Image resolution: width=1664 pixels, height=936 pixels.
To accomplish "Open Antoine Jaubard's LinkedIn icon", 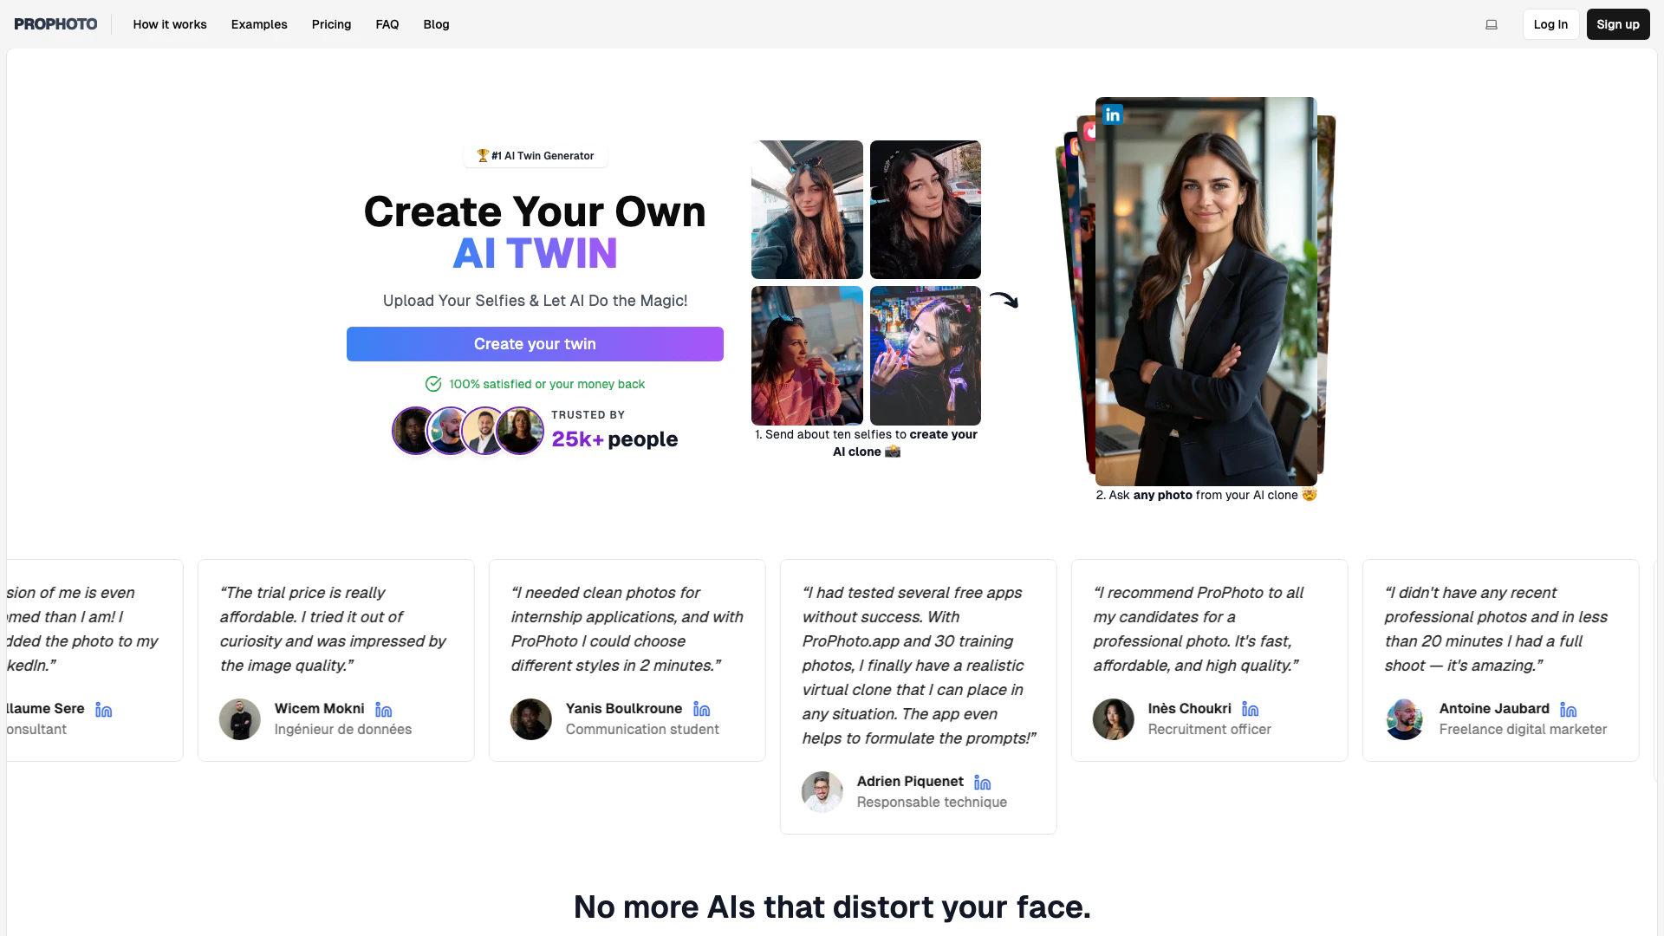I will tap(1568, 710).
